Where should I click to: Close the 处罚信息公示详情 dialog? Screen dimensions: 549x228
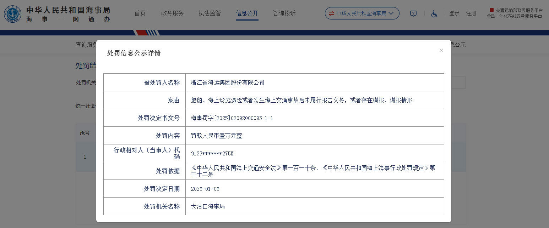[441, 50]
